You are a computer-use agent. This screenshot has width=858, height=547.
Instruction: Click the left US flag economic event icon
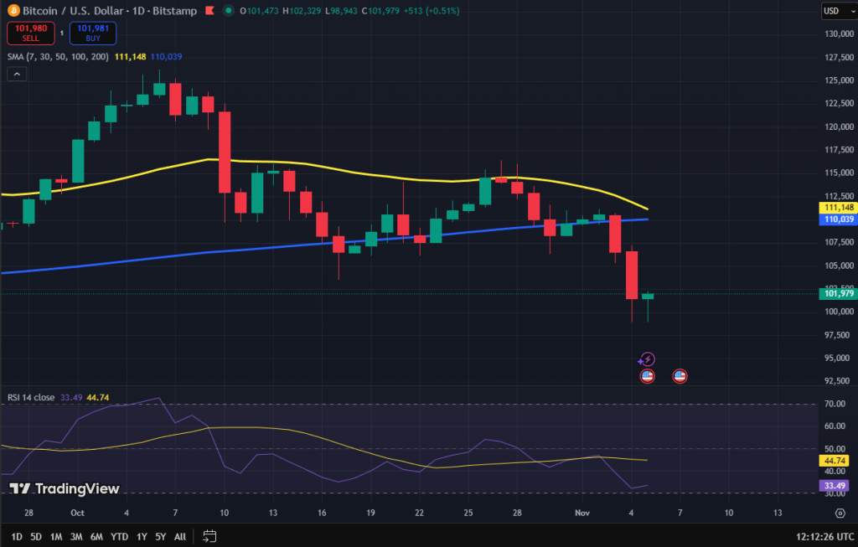tap(647, 376)
